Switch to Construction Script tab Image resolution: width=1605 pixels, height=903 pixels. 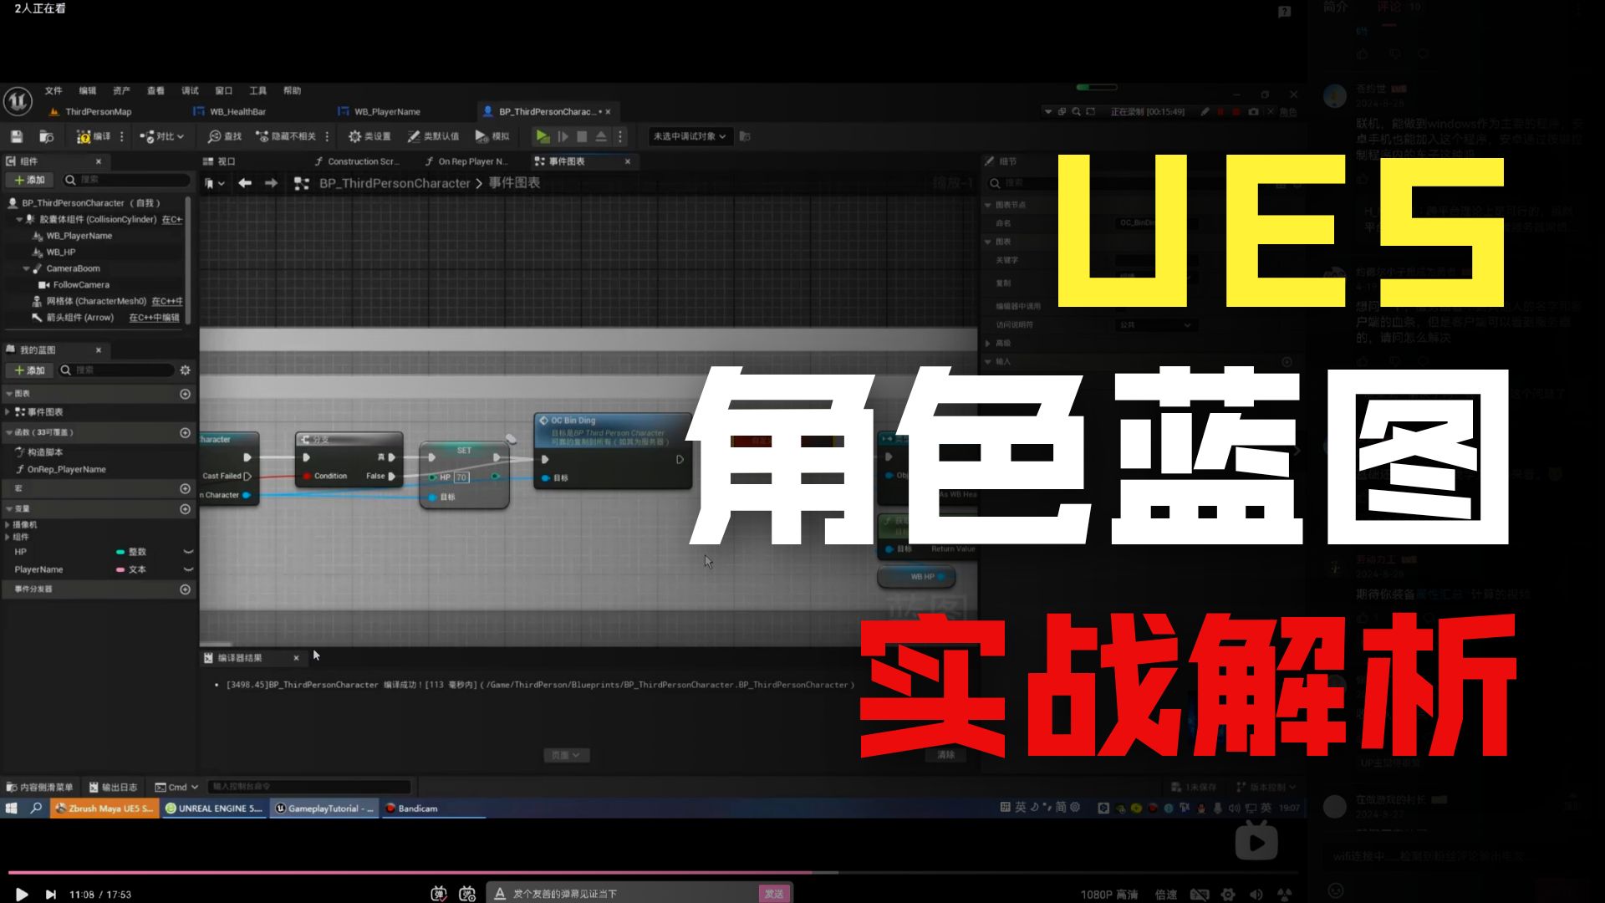357,161
